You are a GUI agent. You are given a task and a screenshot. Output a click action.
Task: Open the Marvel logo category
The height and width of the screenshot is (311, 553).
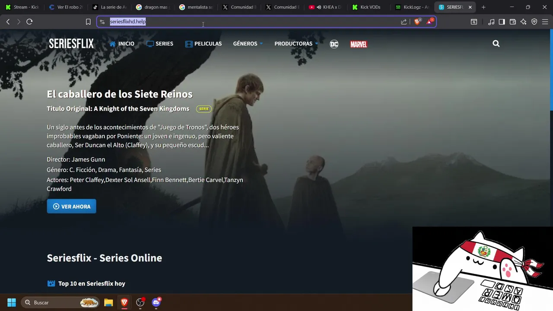coord(359,44)
